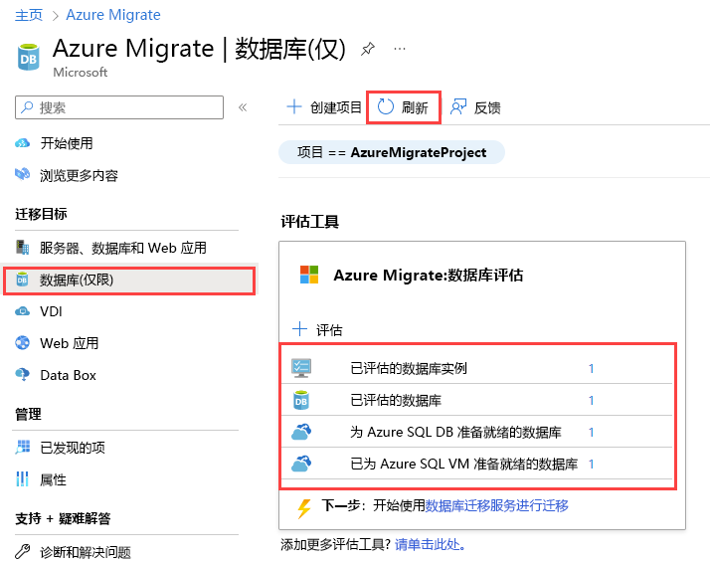This screenshot has width=710, height=564.
Task: Click the grid icon beside 已发现的项
Action: tap(22, 448)
